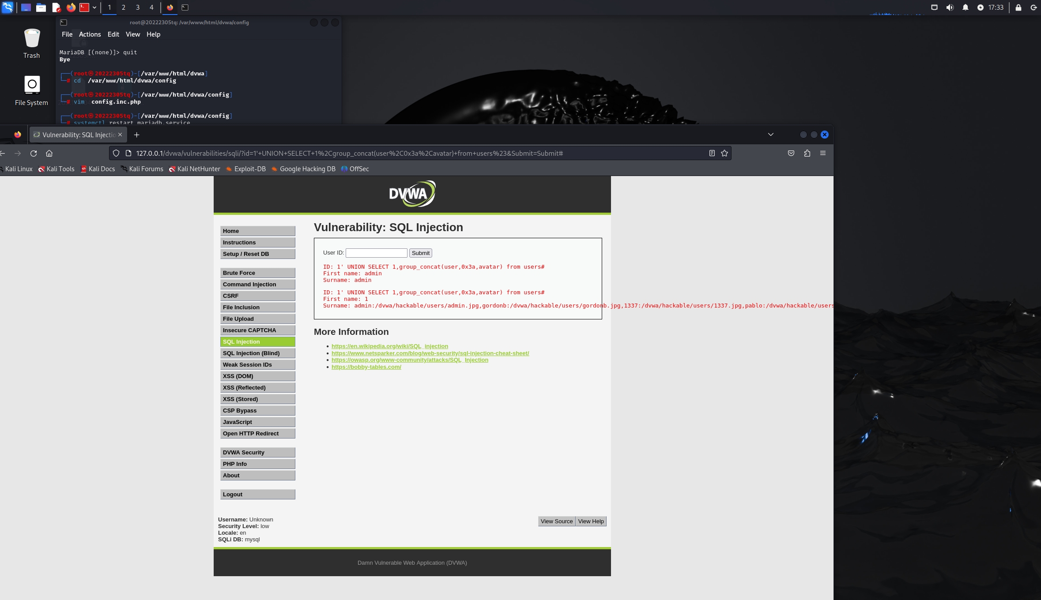Open the Wikipedia SQL injection link
1041x600 pixels.
click(390, 346)
